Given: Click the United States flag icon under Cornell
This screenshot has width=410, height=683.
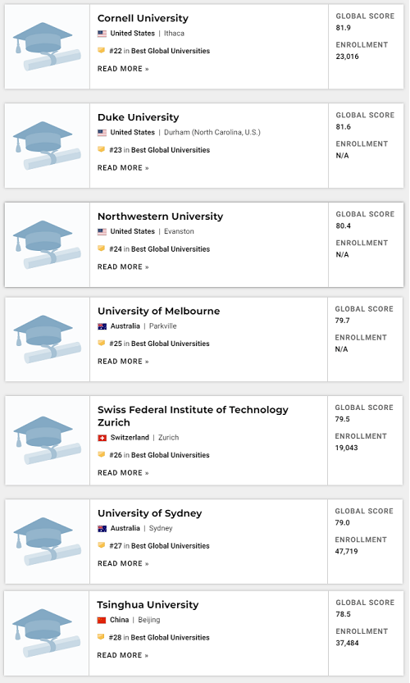Looking at the screenshot, I should coord(102,34).
